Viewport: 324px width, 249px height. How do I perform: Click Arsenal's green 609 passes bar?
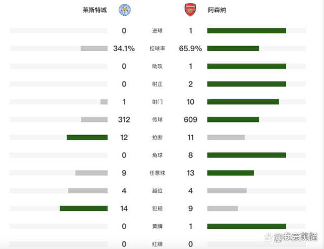[x=233, y=119]
